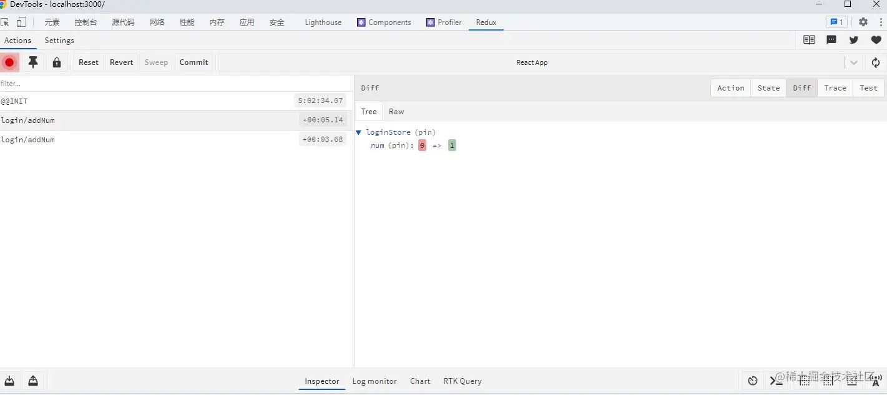The height and width of the screenshot is (395, 887).
Task: Open the 控制台 (Console) panel
Action: pyautogui.click(x=86, y=22)
